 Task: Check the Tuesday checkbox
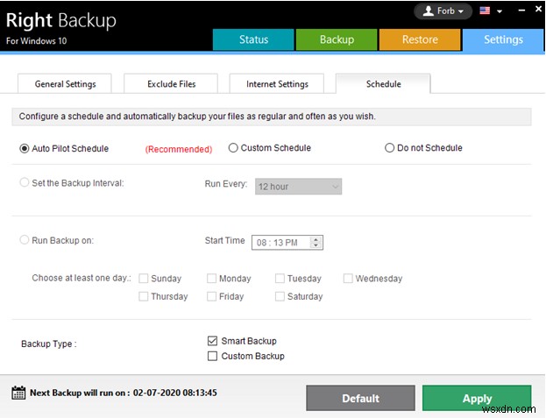point(280,279)
